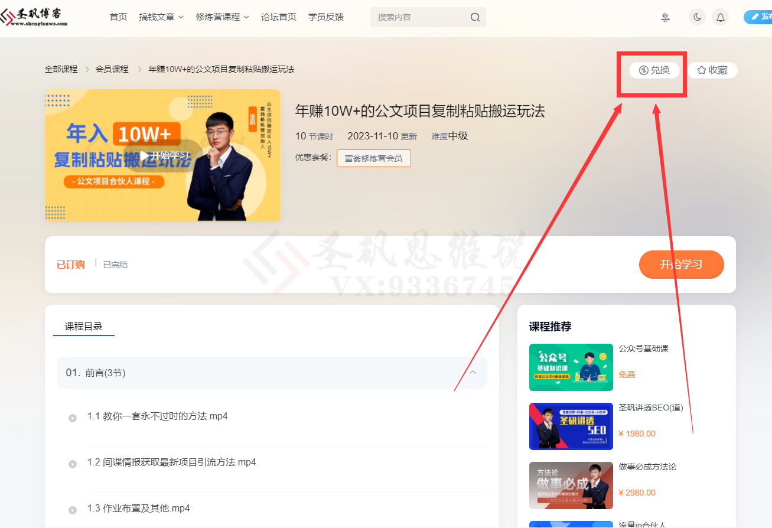Click the 01. 前言(3节) section header

point(272,373)
